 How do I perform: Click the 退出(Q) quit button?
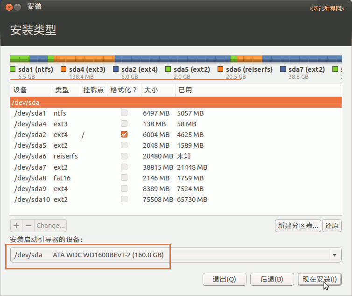click(x=225, y=279)
